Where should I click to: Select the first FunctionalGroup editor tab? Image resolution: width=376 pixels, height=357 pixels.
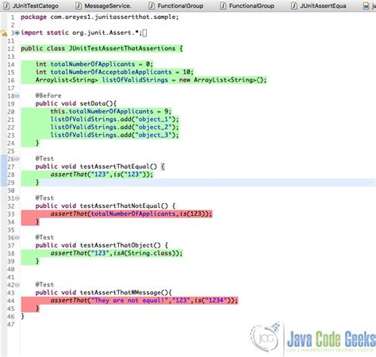pyautogui.click(x=176, y=6)
